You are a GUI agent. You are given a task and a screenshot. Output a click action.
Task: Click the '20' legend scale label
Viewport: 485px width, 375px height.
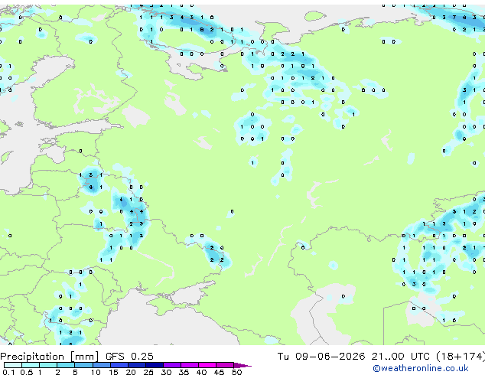131,372
